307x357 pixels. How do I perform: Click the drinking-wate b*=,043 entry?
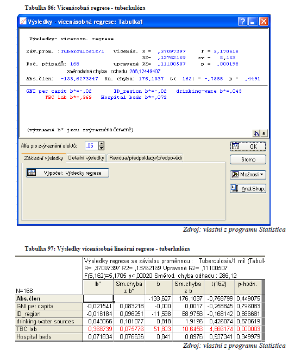209,91
